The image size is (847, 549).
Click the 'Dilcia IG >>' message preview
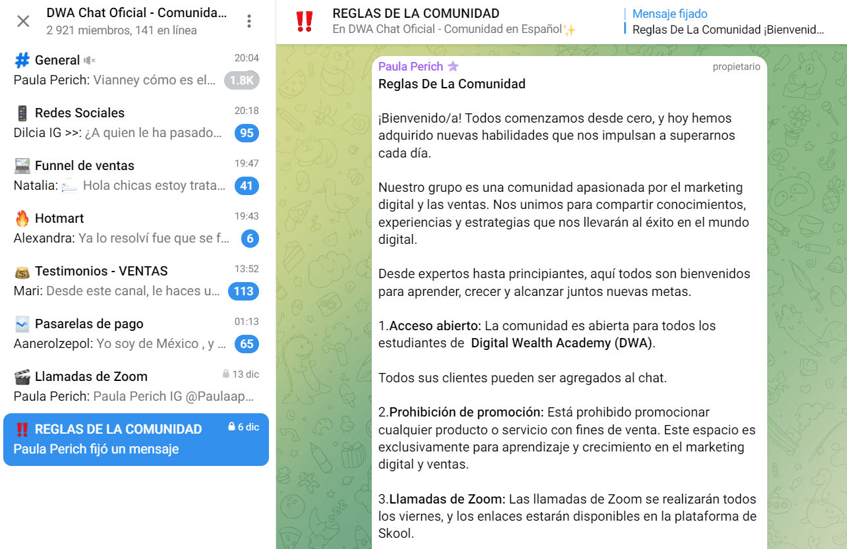(118, 133)
